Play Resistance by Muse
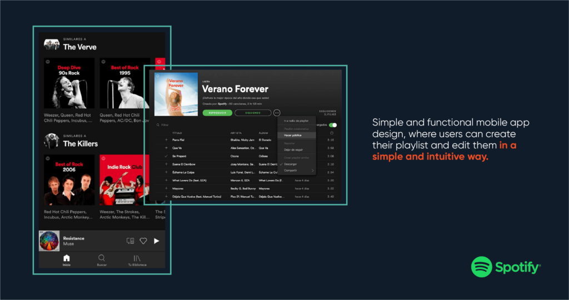This screenshot has width=569, height=300. pos(156,241)
